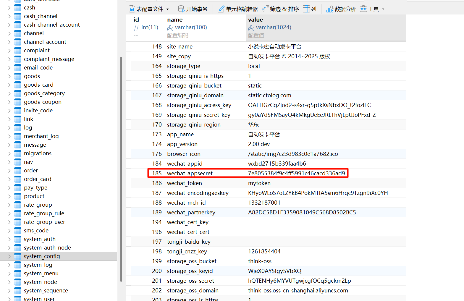The width and height of the screenshot is (464, 301).
Task: Click the goods_card table icon
Action: pos(18,85)
